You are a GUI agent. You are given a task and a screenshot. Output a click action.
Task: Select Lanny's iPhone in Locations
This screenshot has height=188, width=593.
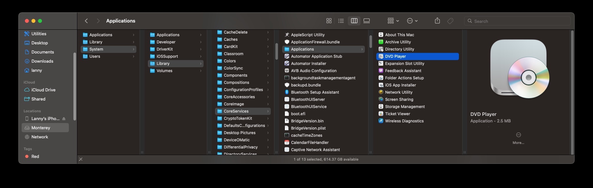[45, 118]
